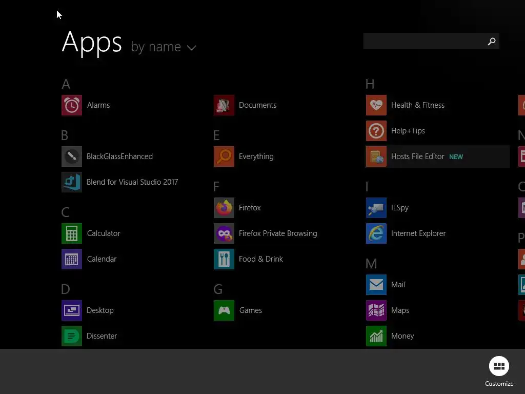
Task: Open Firefox Private Browsing icon
Action: [224, 233]
